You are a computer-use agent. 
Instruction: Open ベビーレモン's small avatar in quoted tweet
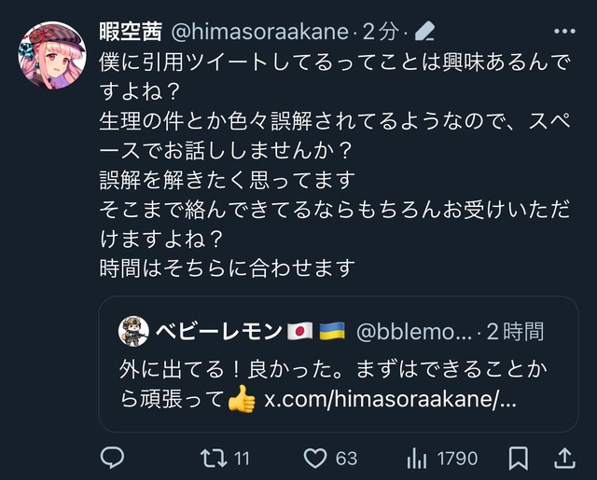click(x=133, y=331)
